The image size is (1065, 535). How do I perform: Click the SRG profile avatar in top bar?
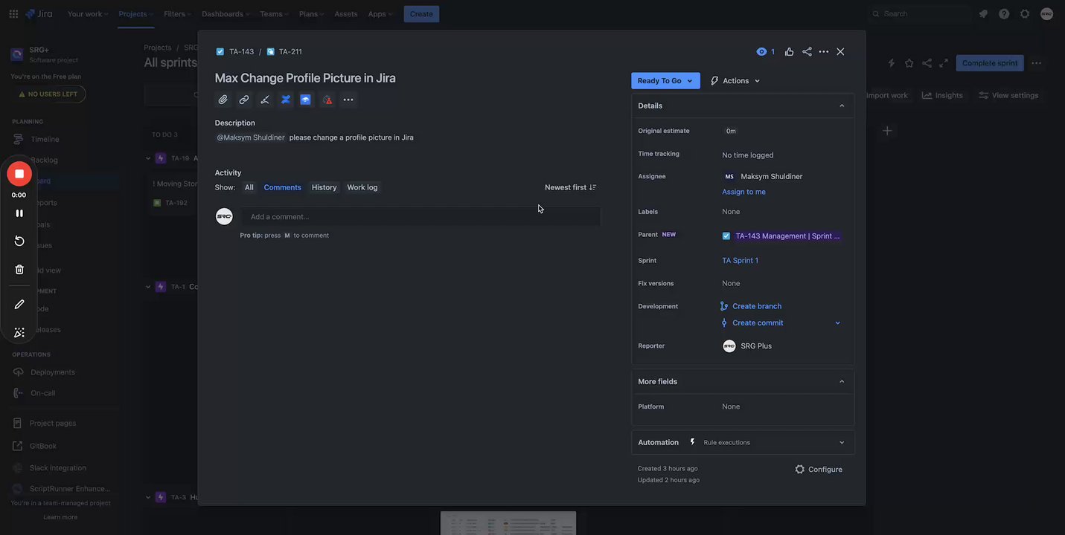tap(1046, 14)
